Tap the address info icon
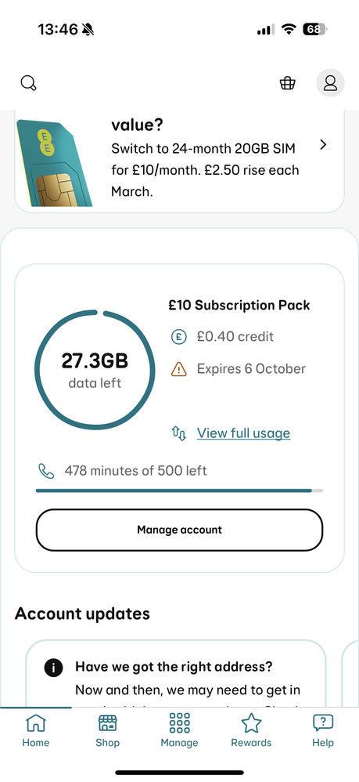Viewport: 359px width, 782px height. (x=53, y=668)
